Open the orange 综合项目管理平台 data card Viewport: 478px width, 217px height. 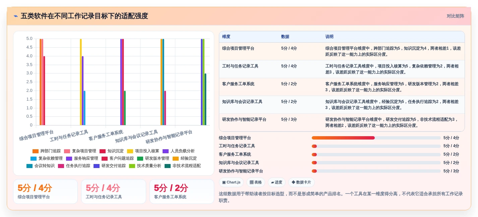pos(45,192)
